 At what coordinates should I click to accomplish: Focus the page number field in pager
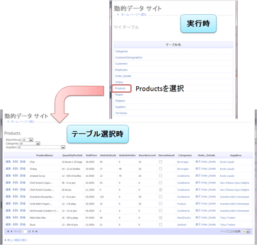tap(24, 231)
